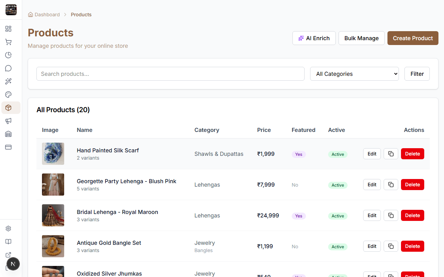The image size is (444, 277).
Task: Duplicate the Antique Gold Bangle Set
Action: pyautogui.click(x=391, y=246)
